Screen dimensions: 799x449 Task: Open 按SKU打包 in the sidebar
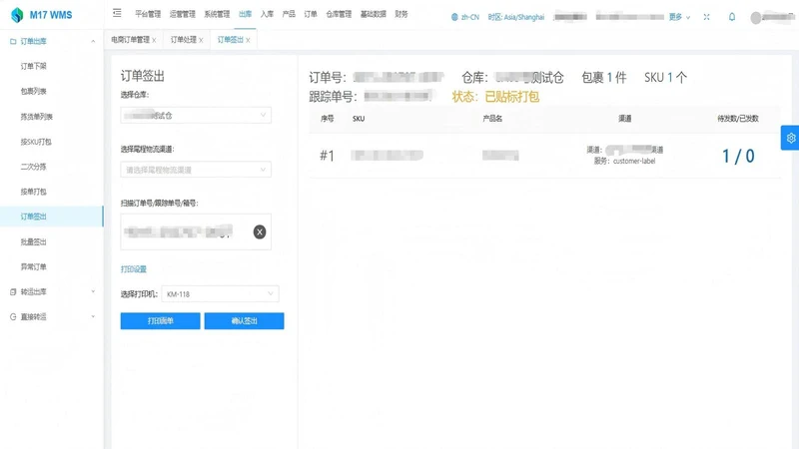tap(36, 142)
